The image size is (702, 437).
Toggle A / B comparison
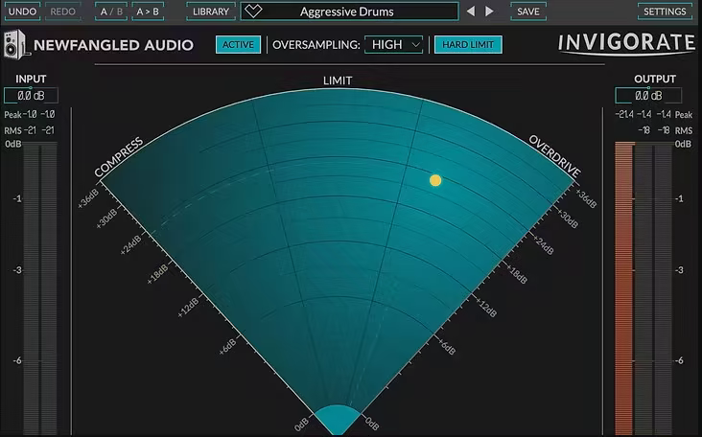coord(111,11)
